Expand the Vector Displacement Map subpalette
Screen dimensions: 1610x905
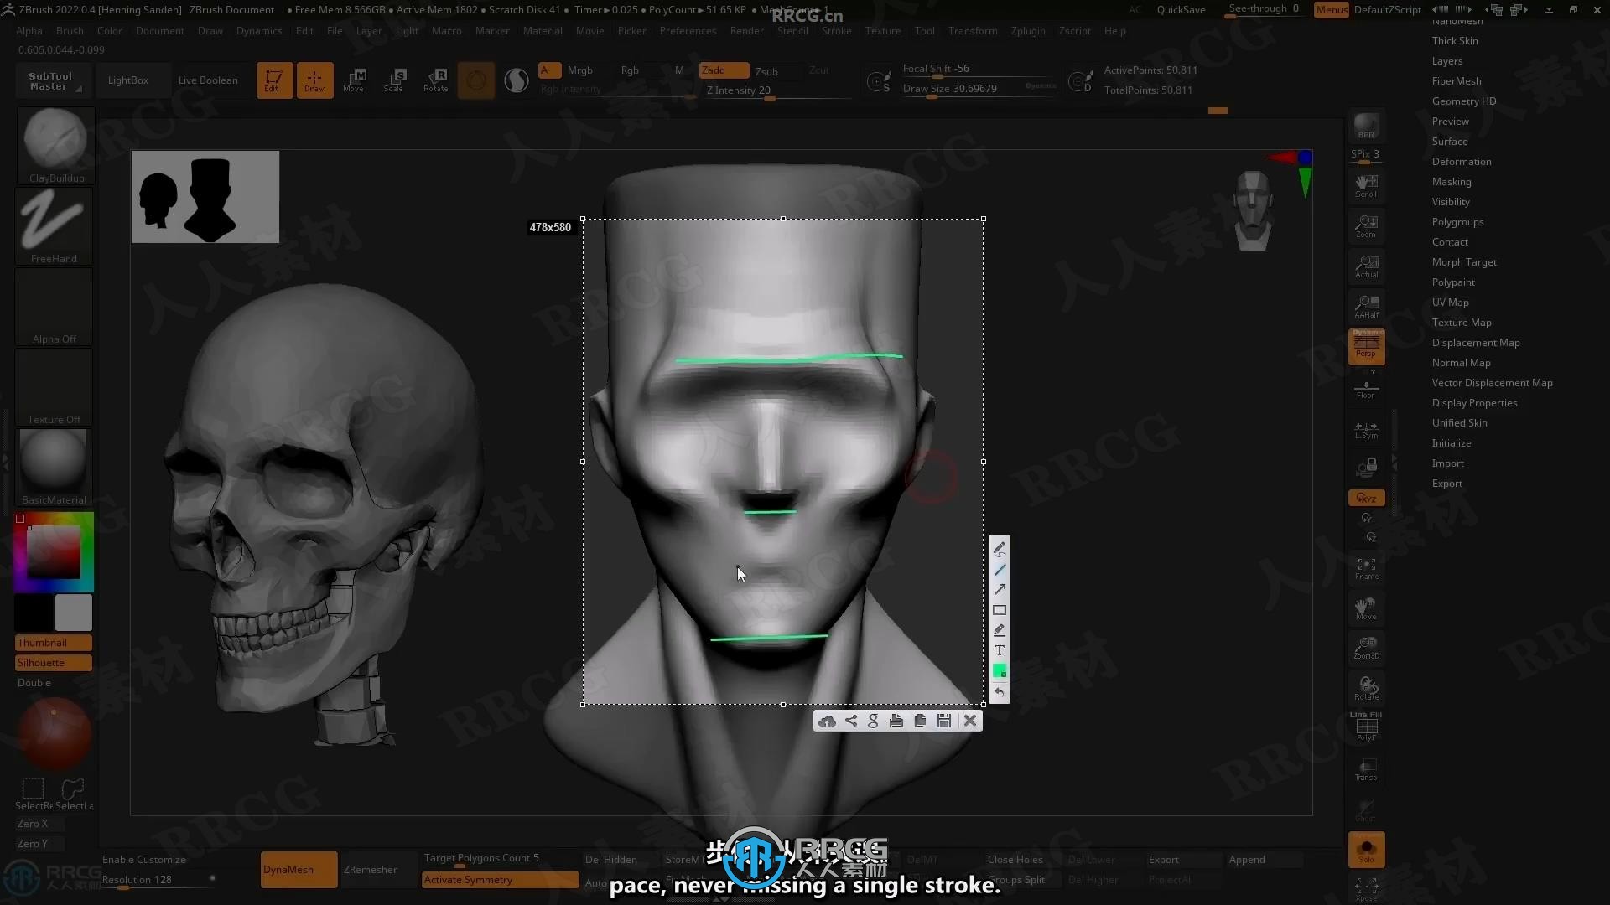coord(1492,383)
